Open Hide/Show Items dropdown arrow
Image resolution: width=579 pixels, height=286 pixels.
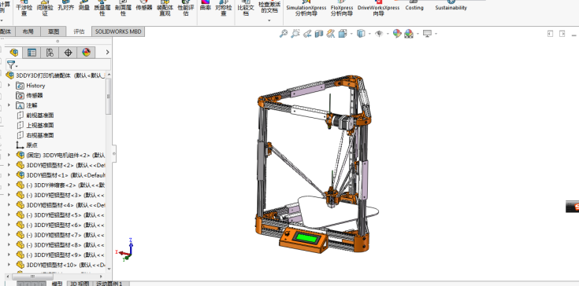pyautogui.click(x=388, y=34)
